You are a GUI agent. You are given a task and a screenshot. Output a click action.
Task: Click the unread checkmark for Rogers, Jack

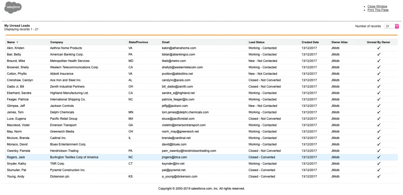click(x=379, y=157)
